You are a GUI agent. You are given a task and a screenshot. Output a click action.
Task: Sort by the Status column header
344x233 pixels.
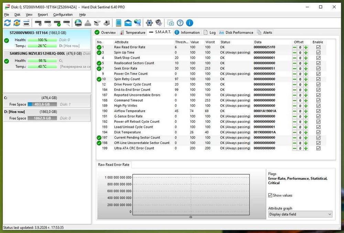[x=236, y=42]
